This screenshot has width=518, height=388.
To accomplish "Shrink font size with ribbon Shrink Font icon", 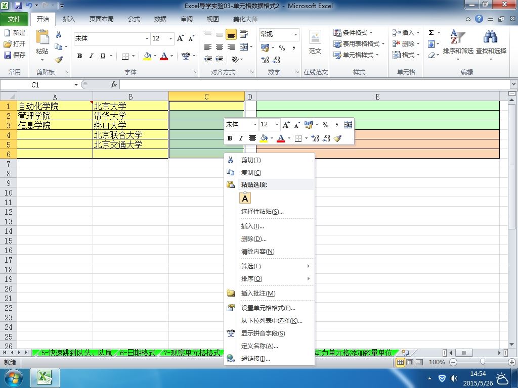I will pyautogui.click(x=191, y=38).
